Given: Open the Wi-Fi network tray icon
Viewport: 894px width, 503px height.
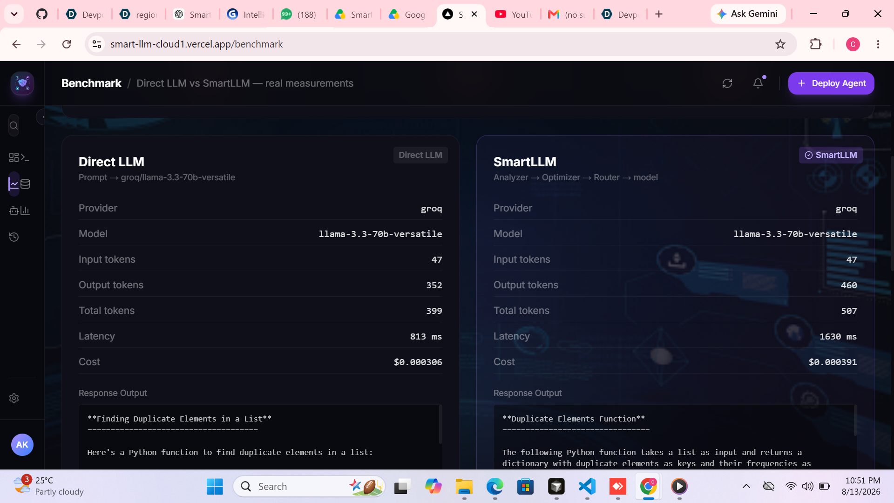Looking at the screenshot, I should (791, 487).
